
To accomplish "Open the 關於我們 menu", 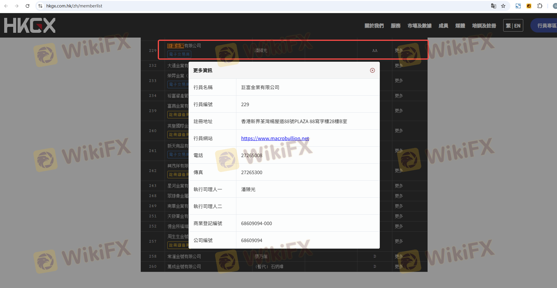I will [374, 26].
